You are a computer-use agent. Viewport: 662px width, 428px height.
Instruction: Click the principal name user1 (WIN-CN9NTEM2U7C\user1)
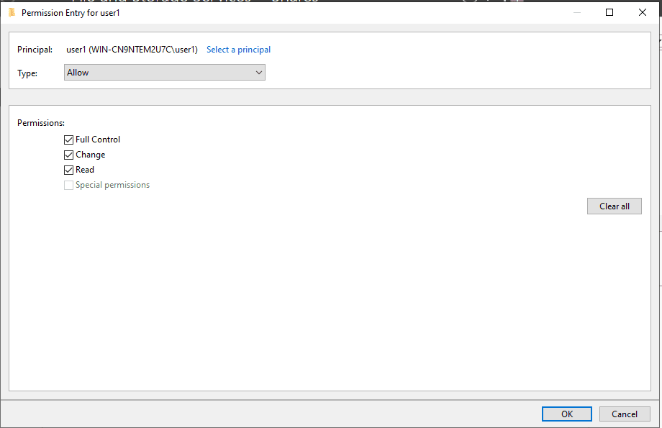[132, 50]
